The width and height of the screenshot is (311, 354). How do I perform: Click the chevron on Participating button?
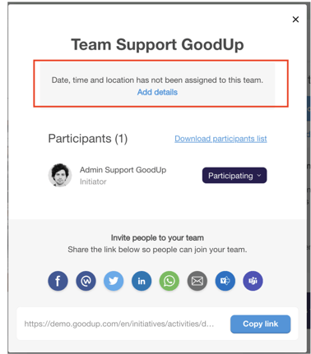[x=259, y=176]
